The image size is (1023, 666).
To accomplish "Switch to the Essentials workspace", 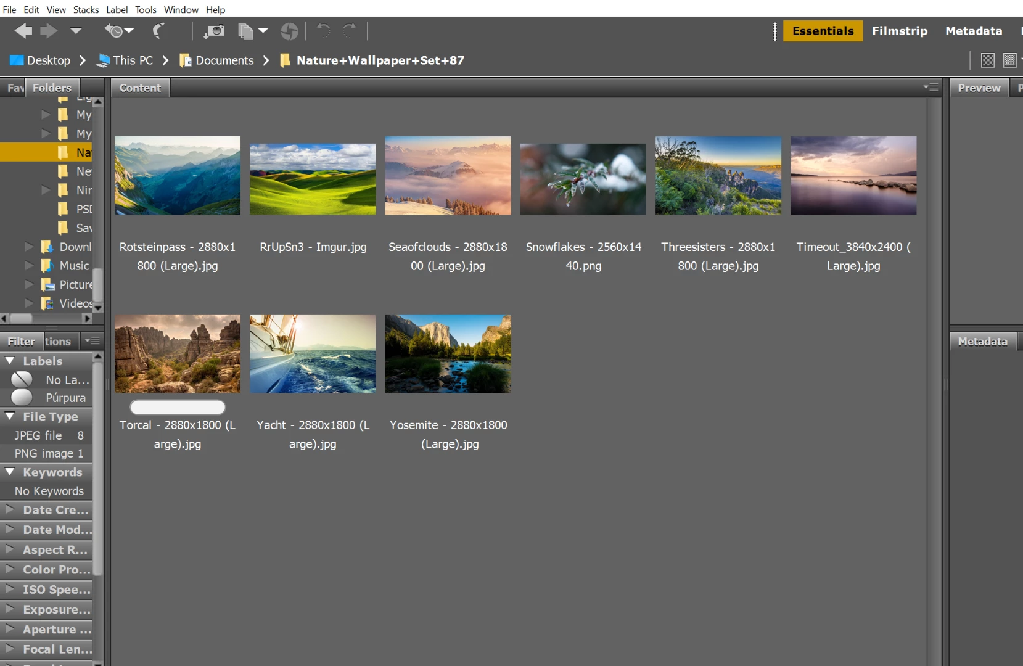I will [823, 31].
